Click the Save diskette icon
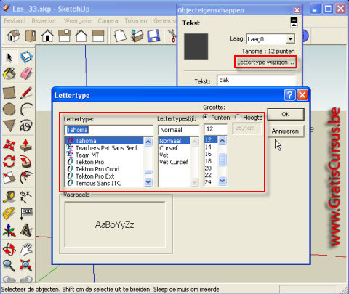 153,36
